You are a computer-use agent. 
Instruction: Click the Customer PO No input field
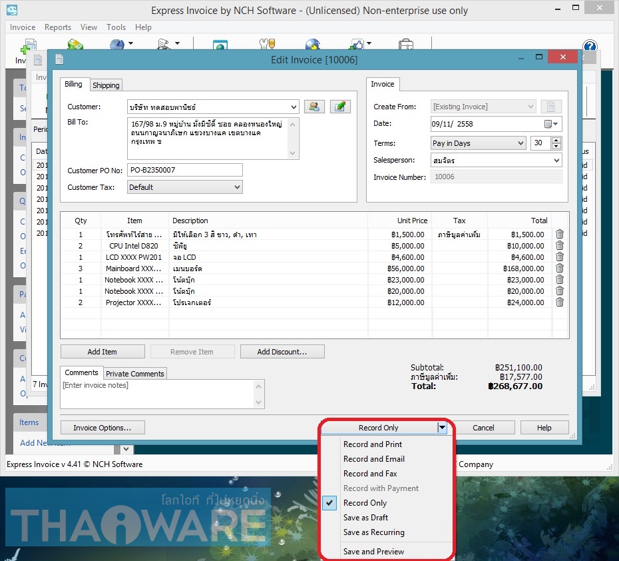(185, 171)
